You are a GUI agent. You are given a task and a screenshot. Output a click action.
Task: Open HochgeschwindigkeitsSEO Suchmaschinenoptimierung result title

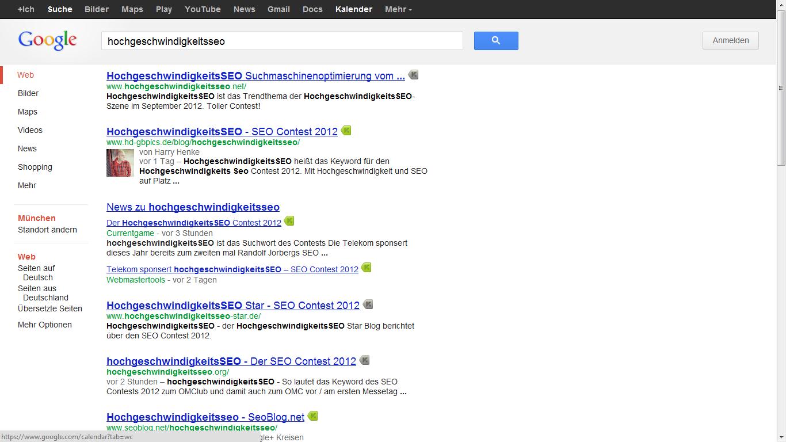[255, 75]
